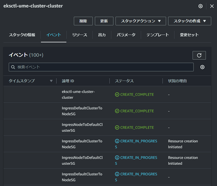Click the info icon on the first CREATE_IN_PROGRESS row
This screenshot has width=217, height=186.
(117, 141)
